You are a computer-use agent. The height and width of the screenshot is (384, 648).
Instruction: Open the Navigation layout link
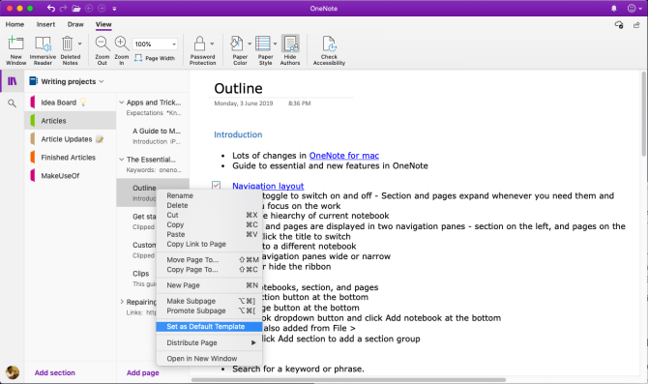pyautogui.click(x=268, y=186)
